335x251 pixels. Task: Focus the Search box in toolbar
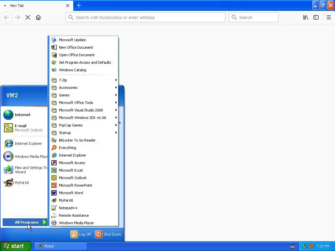(x=254, y=18)
